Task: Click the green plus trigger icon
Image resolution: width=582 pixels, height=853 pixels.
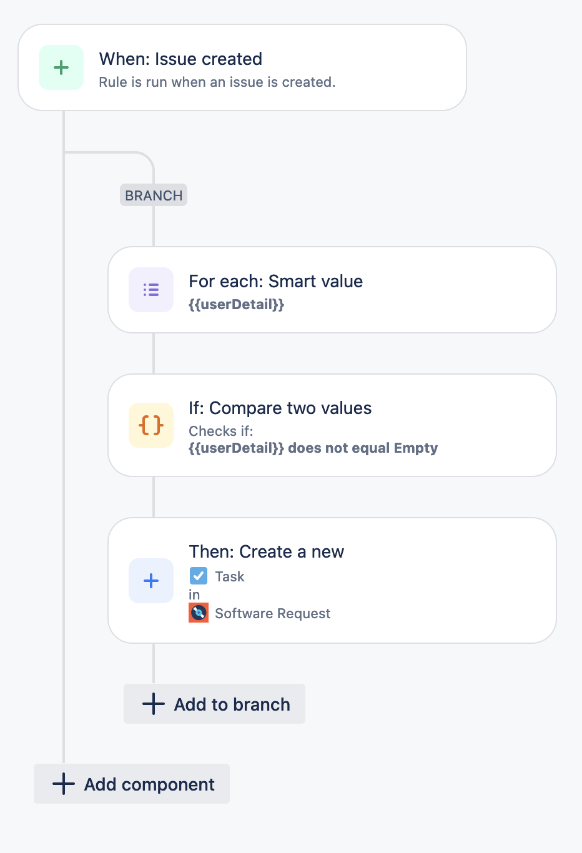Action: pyautogui.click(x=61, y=67)
